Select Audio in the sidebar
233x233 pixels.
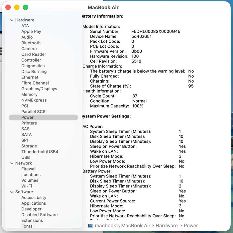(x=27, y=37)
